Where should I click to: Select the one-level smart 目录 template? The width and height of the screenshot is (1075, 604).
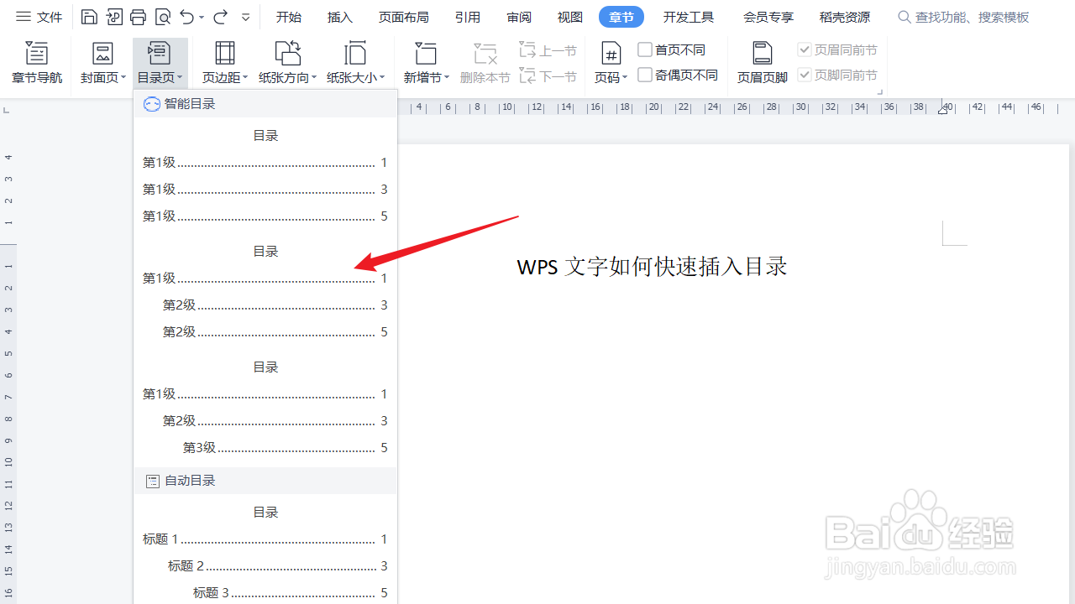265,175
